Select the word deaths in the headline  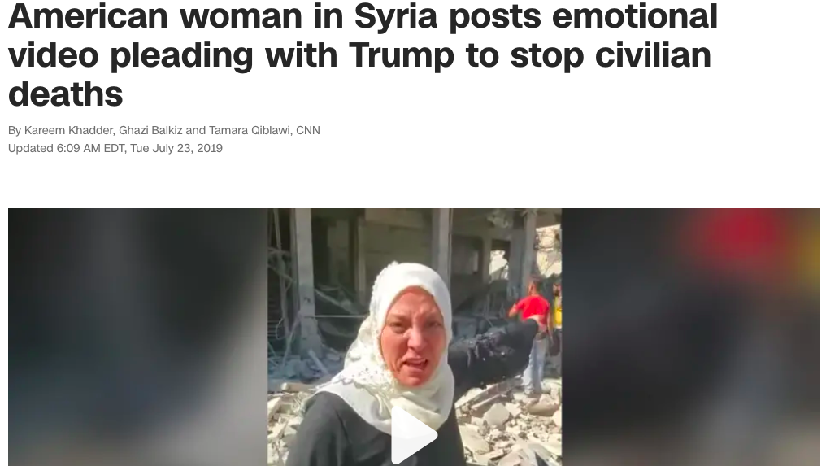click(65, 94)
